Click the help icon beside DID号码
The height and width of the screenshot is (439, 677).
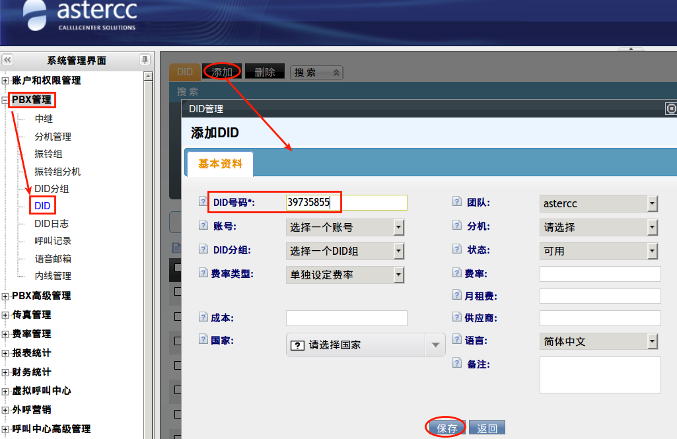pyautogui.click(x=203, y=201)
